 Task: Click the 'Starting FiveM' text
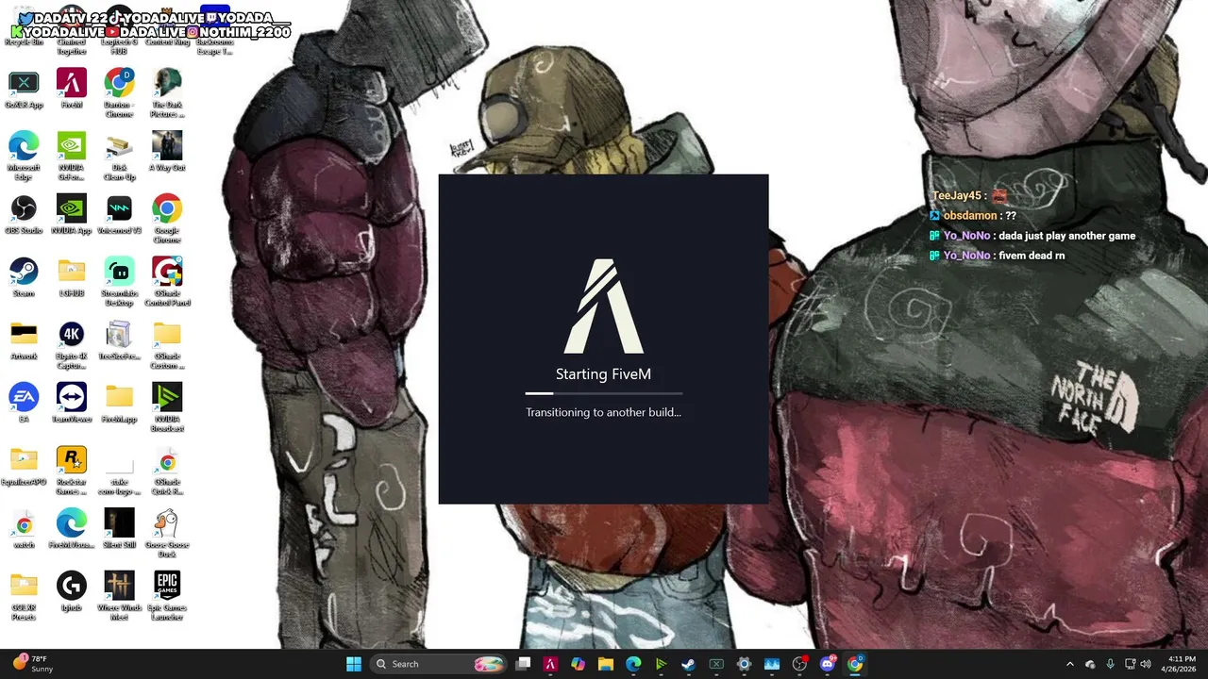[604, 374]
